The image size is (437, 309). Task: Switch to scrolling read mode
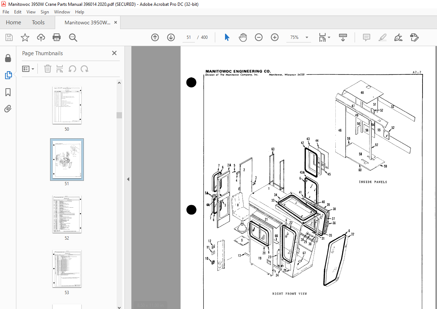(343, 37)
